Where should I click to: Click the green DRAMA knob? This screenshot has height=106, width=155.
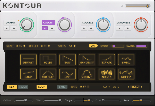tap(27, 25)
